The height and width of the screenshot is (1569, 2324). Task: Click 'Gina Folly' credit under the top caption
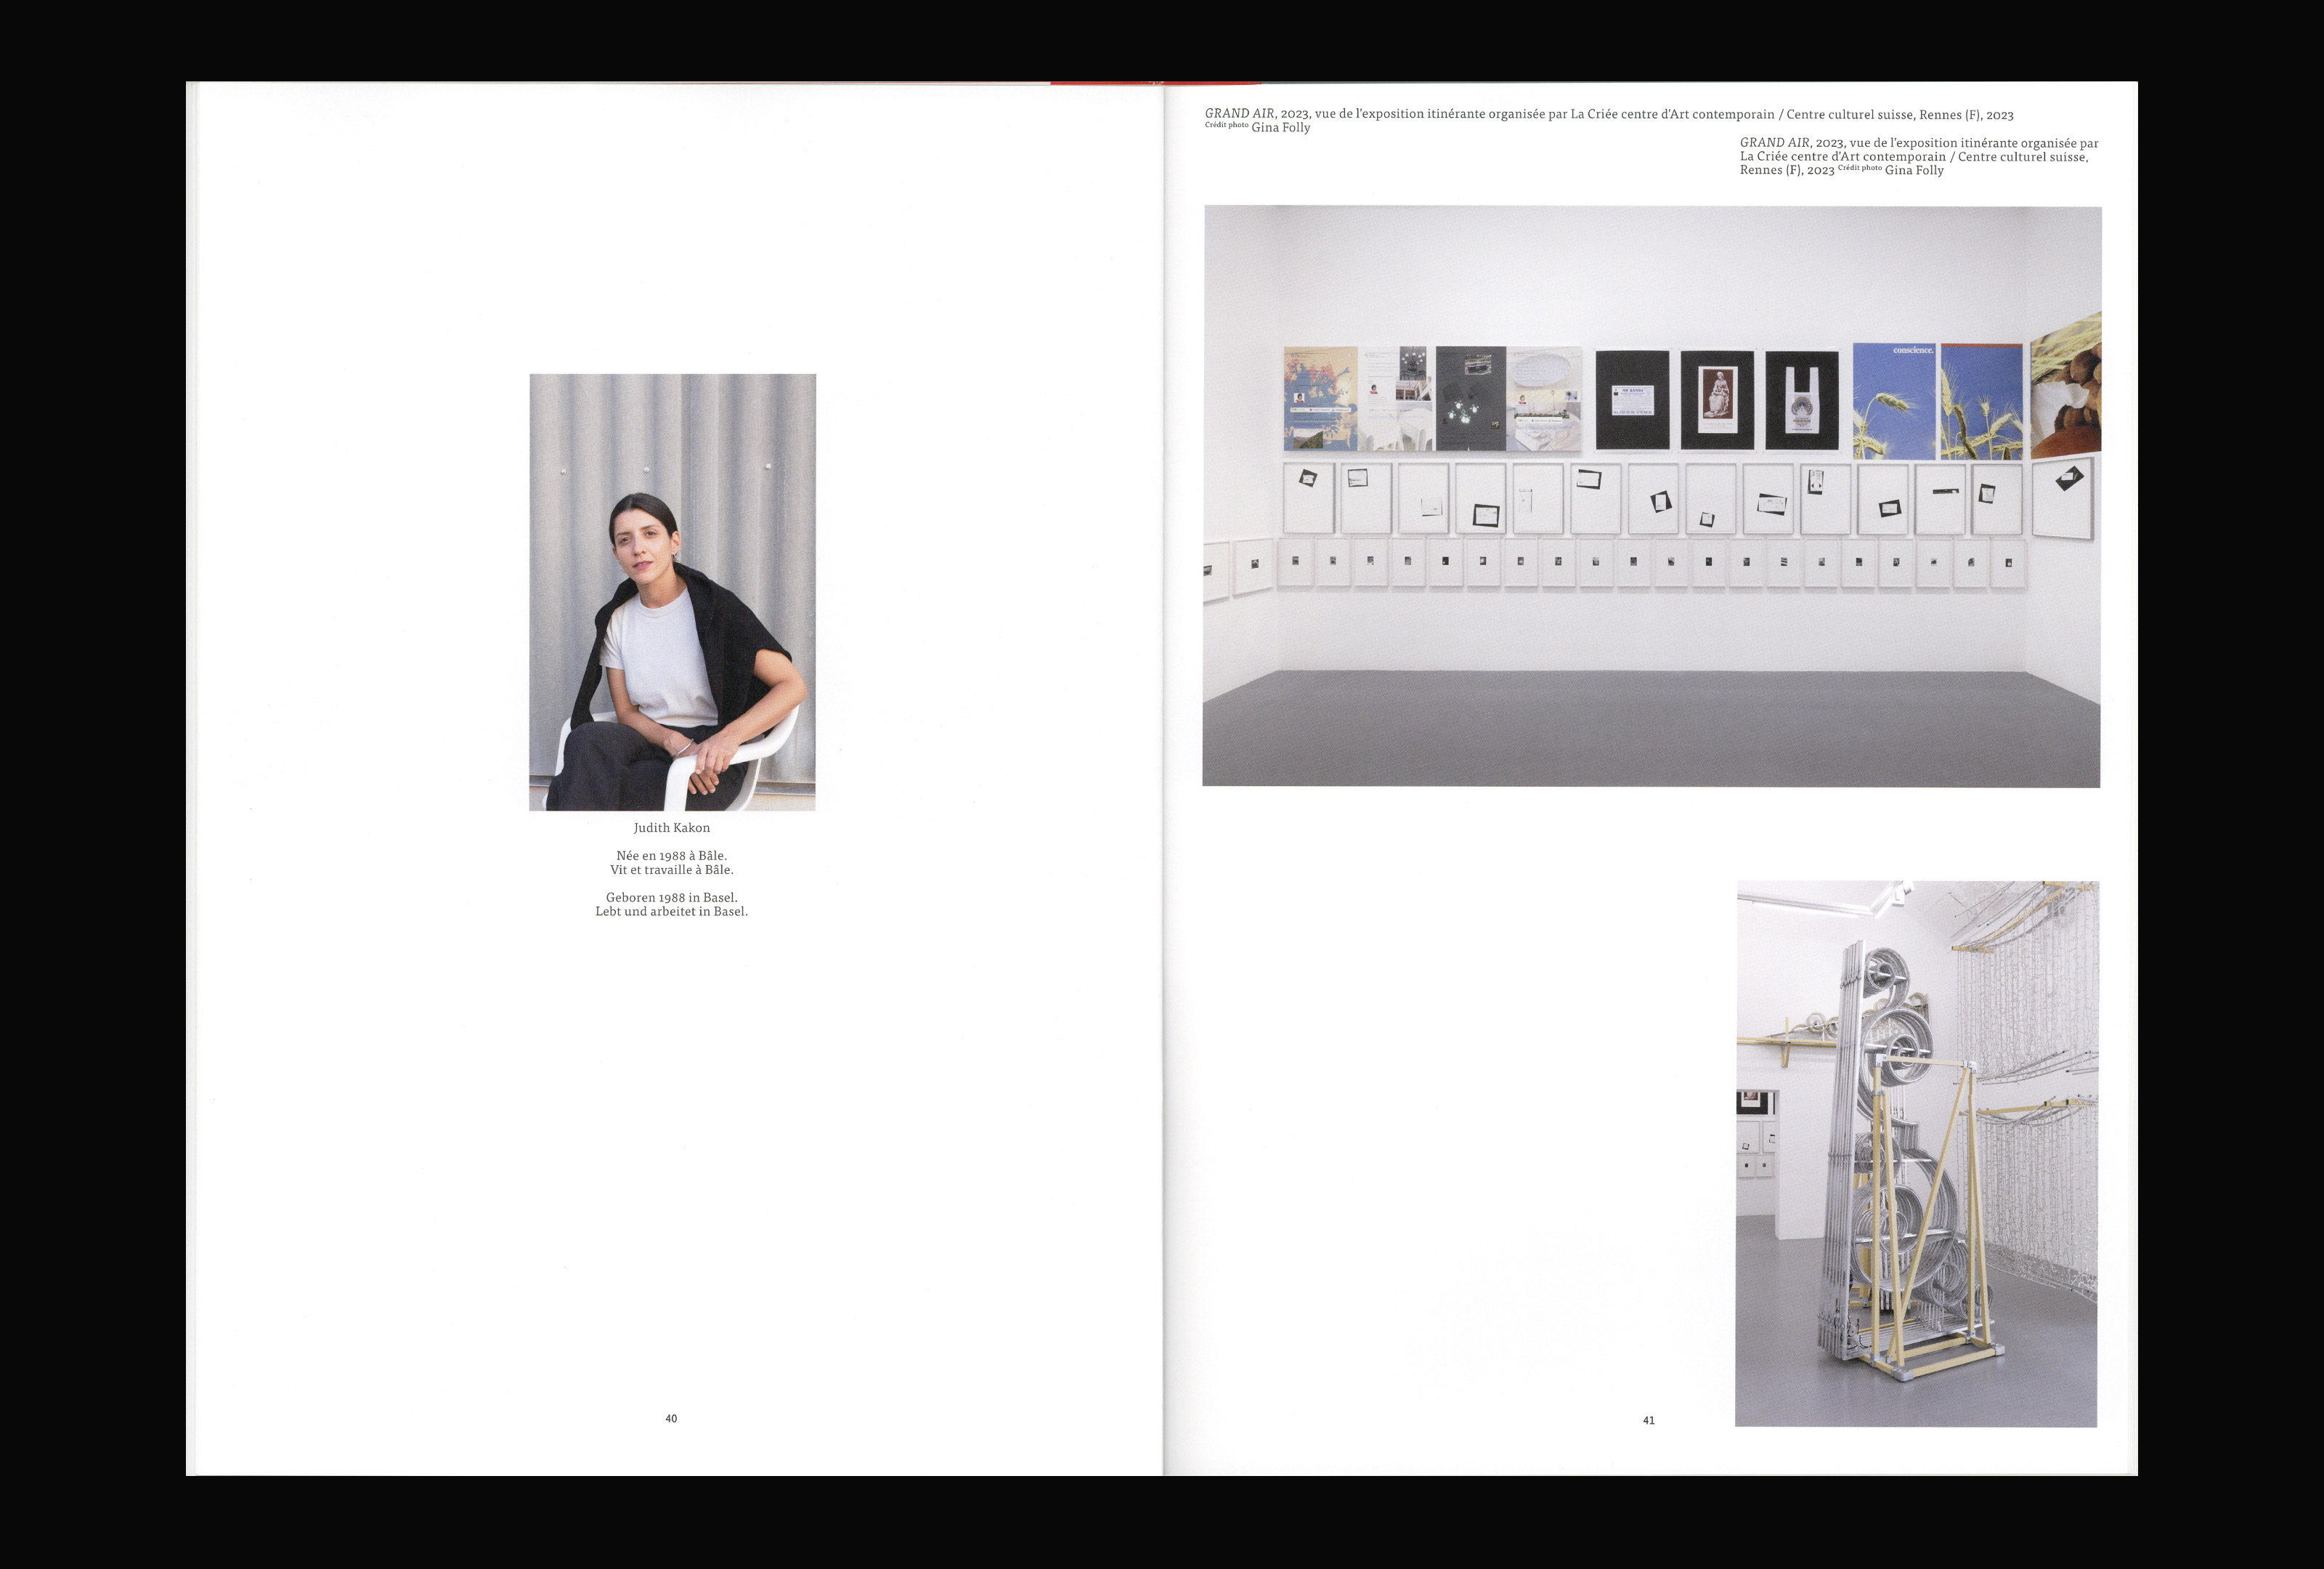(x=1281, y=127)
